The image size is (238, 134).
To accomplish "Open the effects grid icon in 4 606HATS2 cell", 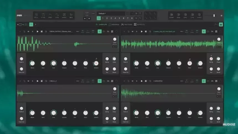I will point(216,81).
